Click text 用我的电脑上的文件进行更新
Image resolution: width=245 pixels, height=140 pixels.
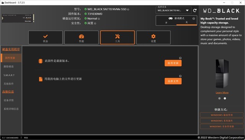pos(63,79)
